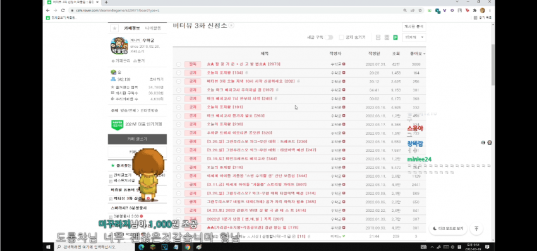
Task: Click the star icon next to board title
Action: point(231,25)
